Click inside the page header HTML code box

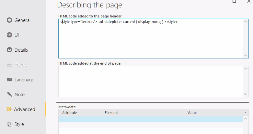tap(151, 39)
